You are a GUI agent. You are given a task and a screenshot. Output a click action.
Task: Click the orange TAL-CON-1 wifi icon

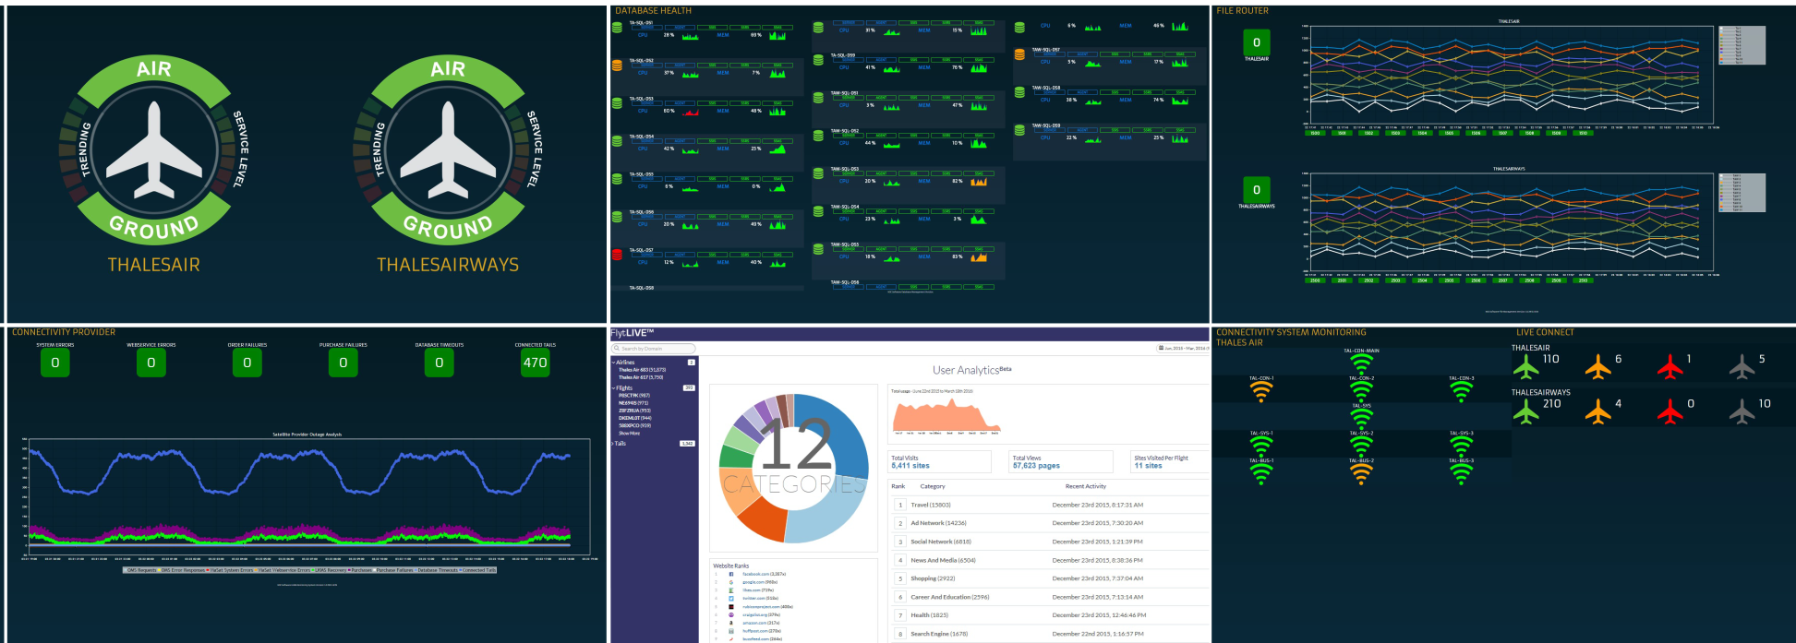coord(1261,392)
